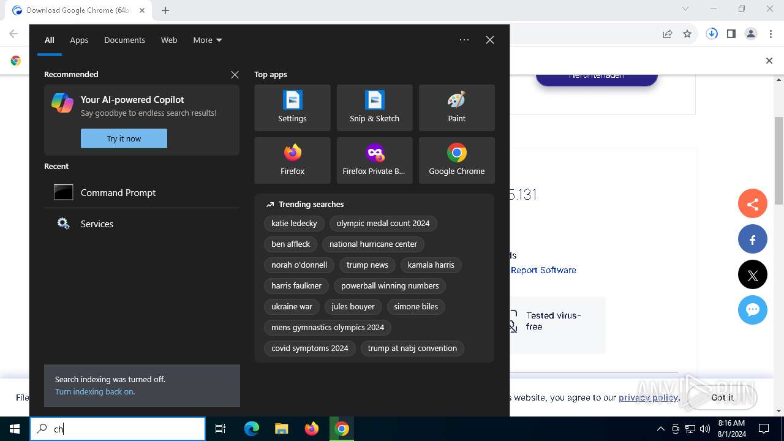This screenshot has height=441, width=784.
Task: Show hidden system tray icons
Action: coord(660,429)
